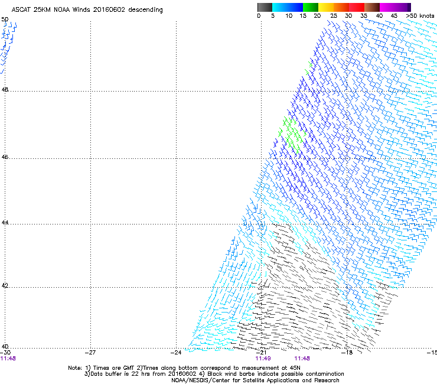437x384 pixels.
Task: Click the 'NOAA/NESDIS/Center for Satellite Applications and Research' credit
Action: click(x=255, y=380)
